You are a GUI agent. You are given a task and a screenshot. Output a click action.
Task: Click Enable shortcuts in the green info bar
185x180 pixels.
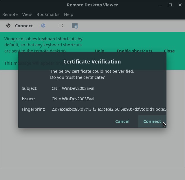coord(134,50)
